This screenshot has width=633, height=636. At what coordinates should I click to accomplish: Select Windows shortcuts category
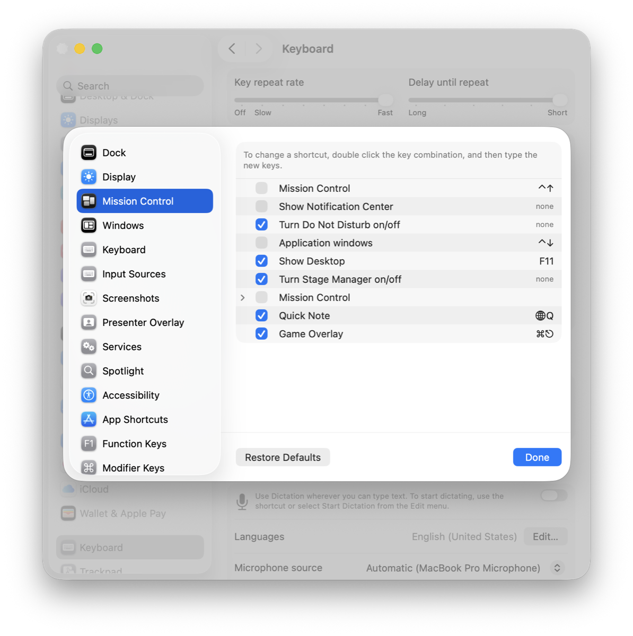point(145,225)
